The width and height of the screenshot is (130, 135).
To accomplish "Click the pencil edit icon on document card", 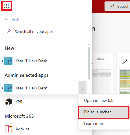I will tap(125, 61).
